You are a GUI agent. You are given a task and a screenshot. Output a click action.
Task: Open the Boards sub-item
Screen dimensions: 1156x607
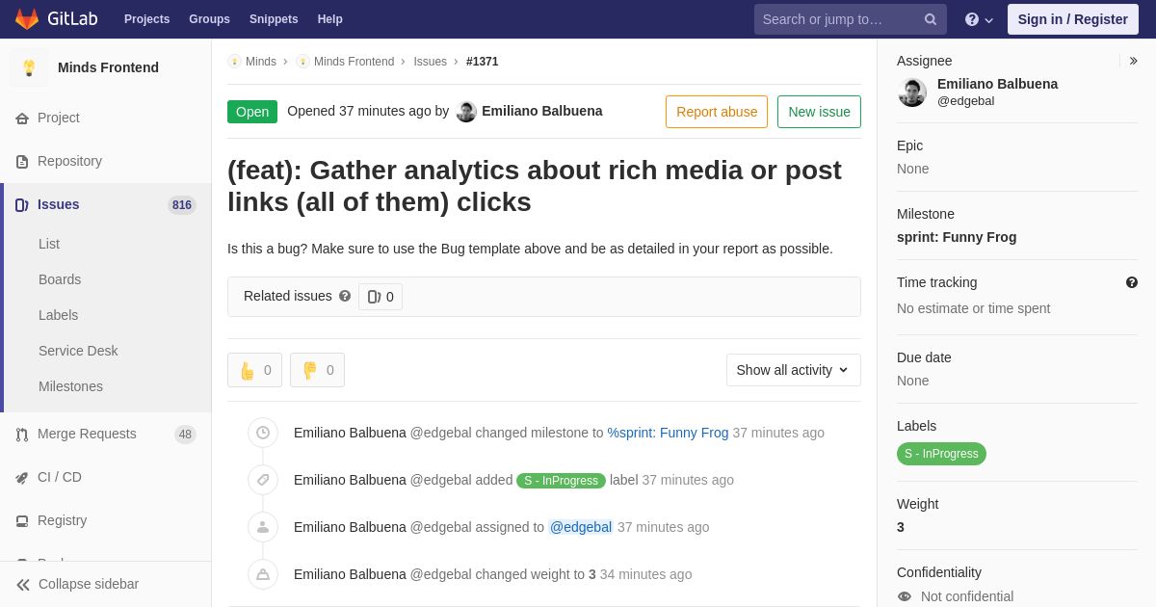pos(60,279)
